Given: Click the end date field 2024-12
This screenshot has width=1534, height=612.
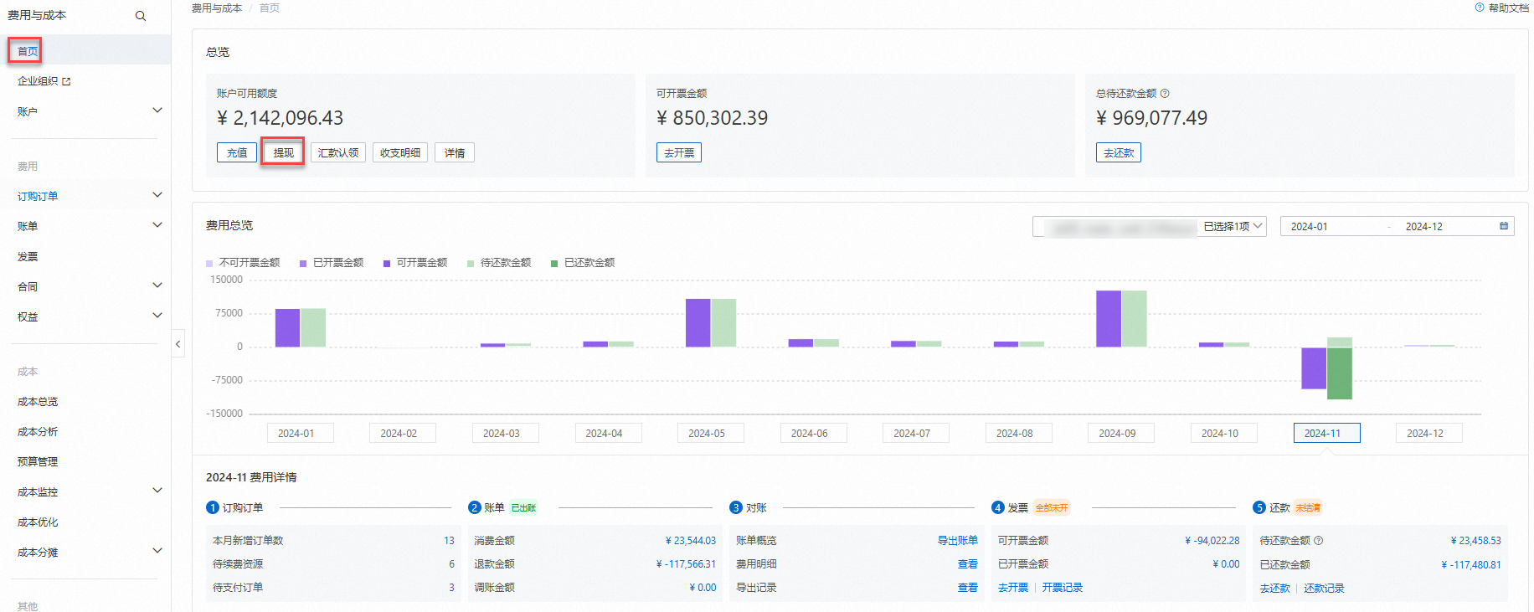Looking at the screenshot, I should [1424, 227].
